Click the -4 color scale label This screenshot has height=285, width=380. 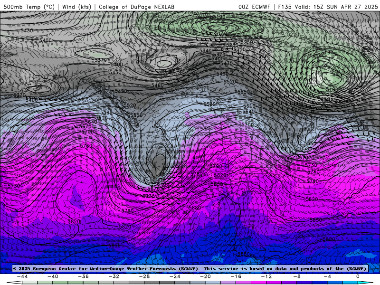coord(328,276)
